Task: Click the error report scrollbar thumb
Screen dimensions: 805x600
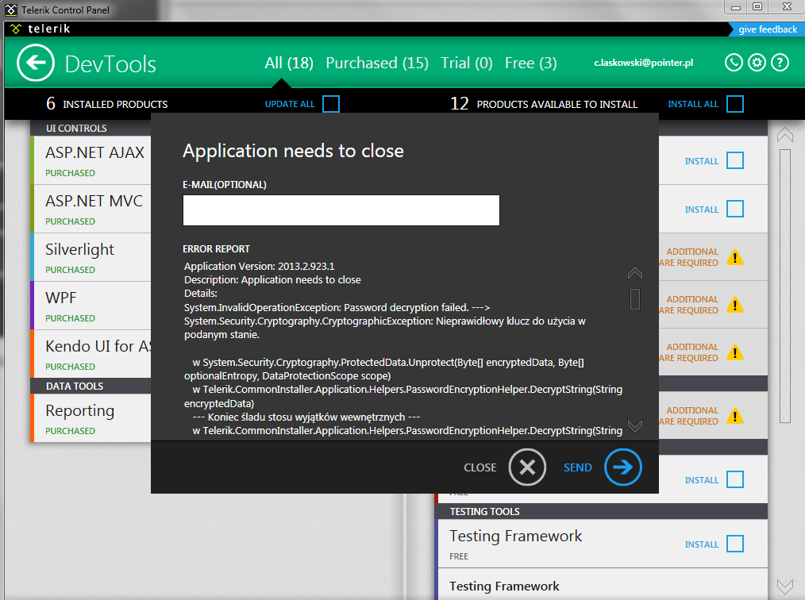Action: 635,298
